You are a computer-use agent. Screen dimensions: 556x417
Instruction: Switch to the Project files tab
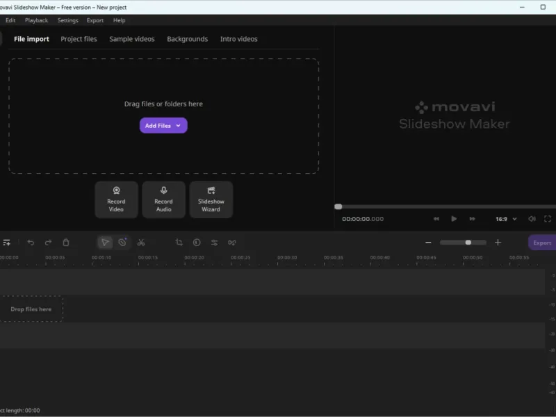tap(79, 39)
